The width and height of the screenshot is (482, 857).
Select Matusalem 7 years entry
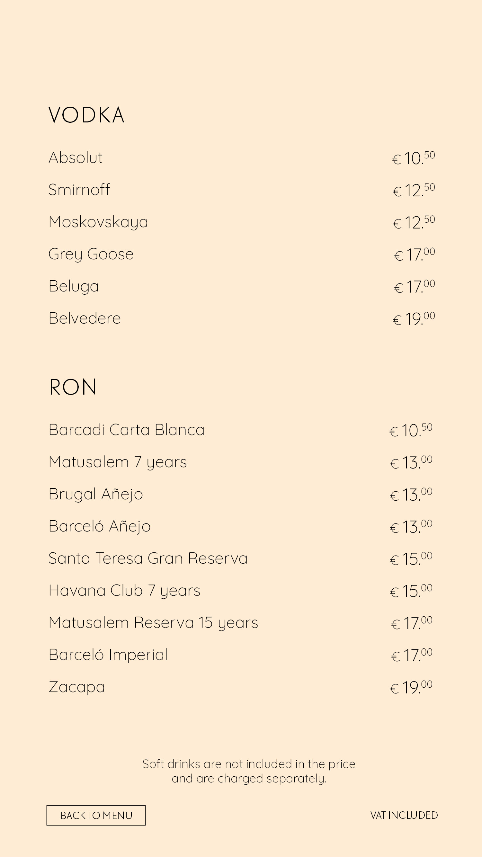[118, 462]
